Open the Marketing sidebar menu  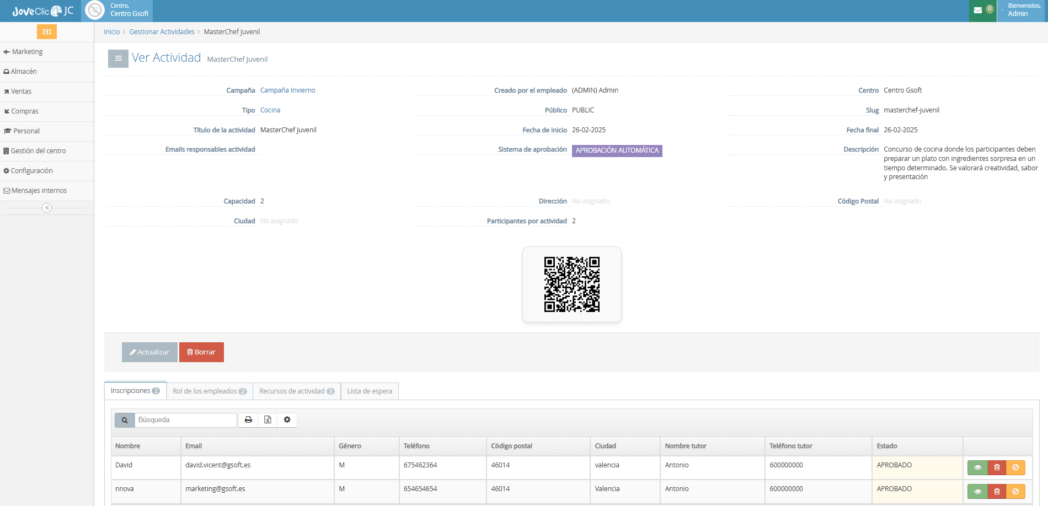tap(47, 52)
